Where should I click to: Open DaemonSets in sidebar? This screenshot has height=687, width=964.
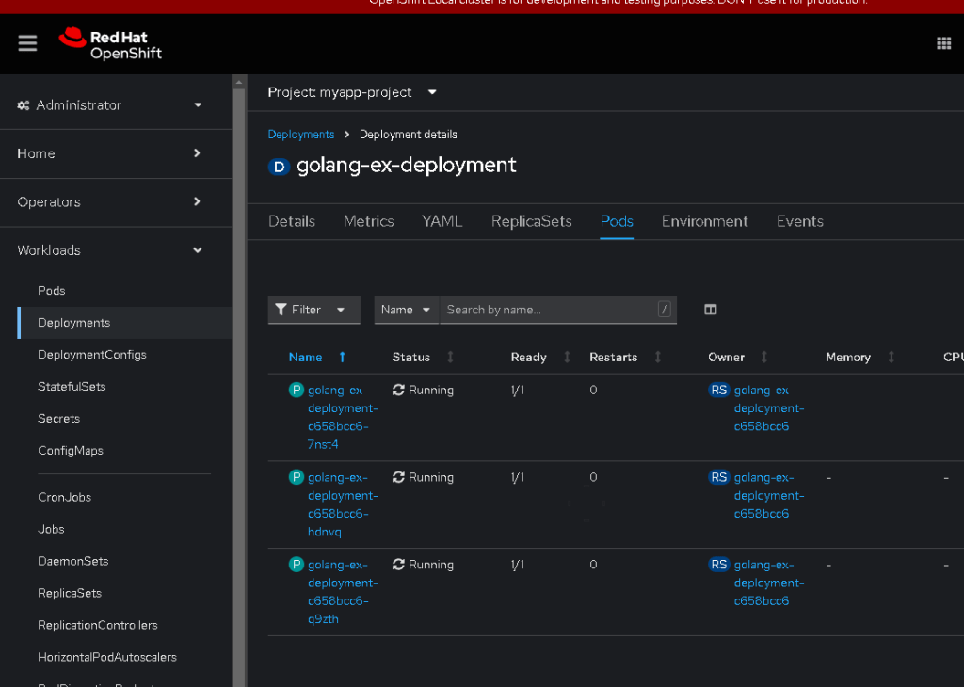[x=73, y=561]
